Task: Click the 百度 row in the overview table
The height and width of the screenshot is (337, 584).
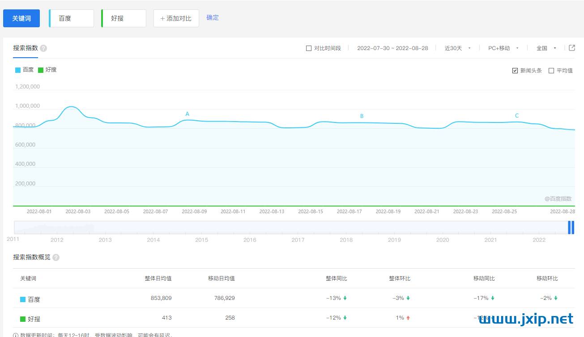Action: pyautogui.click(x=294, y=298)
